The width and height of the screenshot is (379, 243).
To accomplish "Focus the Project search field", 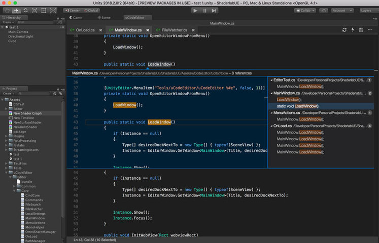I will [34, 93].
